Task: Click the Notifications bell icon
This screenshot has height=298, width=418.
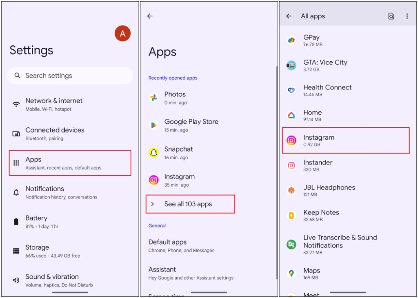Action: tap(16, 192)
